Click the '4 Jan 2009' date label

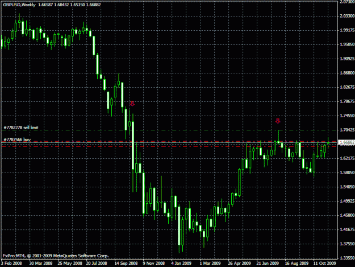[181, 264]
